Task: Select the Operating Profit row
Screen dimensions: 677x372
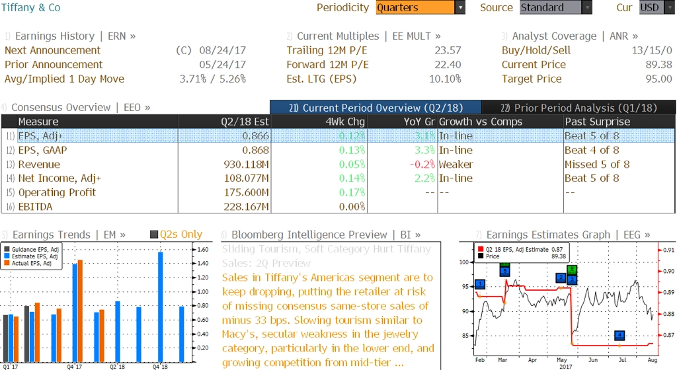Action: click(338, 192)
